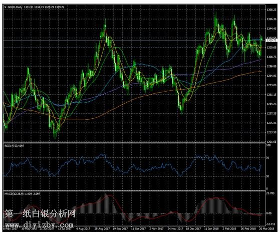Click the 1296.85 price axis label
Screen dimensions: 280x235
click(271, 66)
